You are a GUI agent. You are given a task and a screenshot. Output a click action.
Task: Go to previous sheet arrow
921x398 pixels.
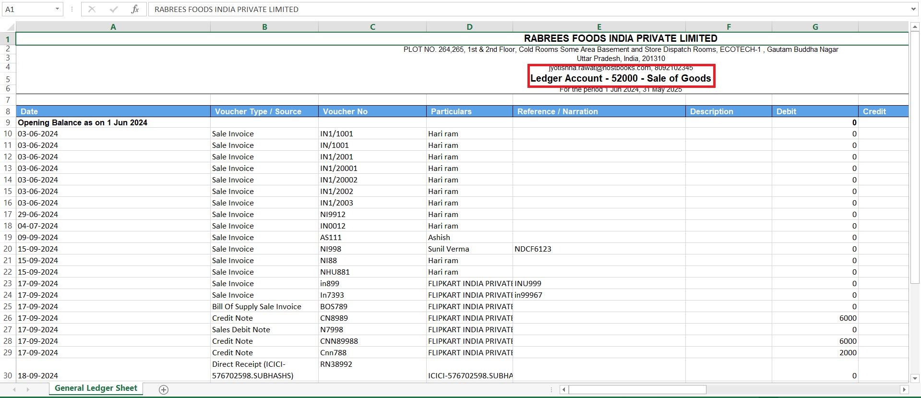pos(14,389)
